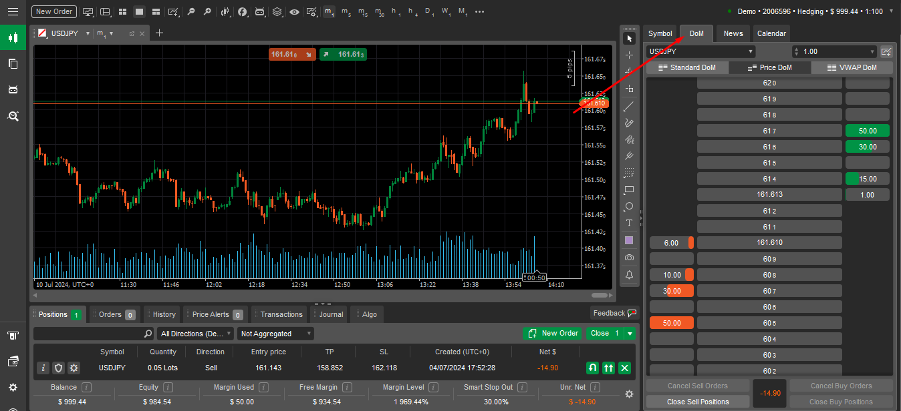Image resolution: width=901 pixels, height=411 pixels.
Task: Click the 1.00 quantity field in DoM panel
Action: pyautogui.click(x=834, y=51)
